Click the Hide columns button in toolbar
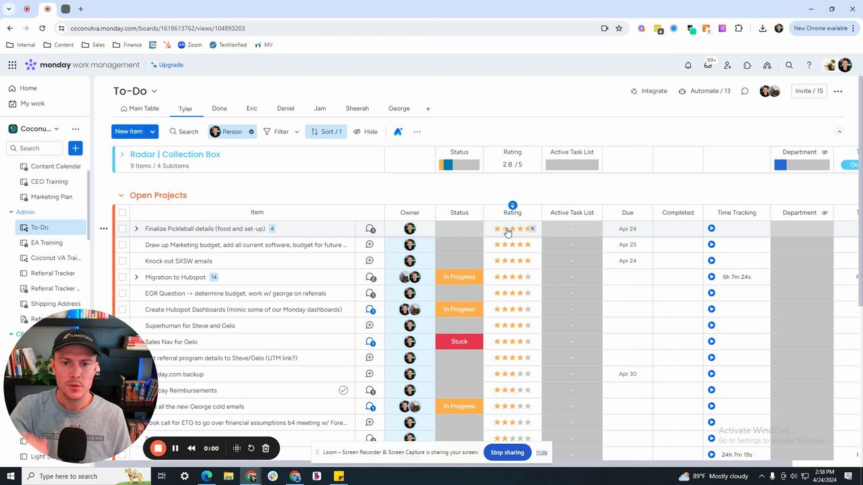 [365, 131]
